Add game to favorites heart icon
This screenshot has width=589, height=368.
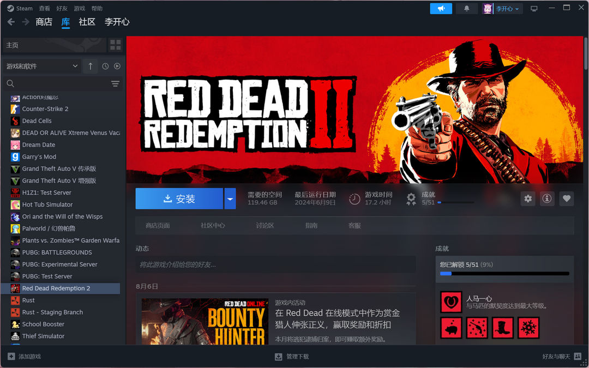coord(567,198)
